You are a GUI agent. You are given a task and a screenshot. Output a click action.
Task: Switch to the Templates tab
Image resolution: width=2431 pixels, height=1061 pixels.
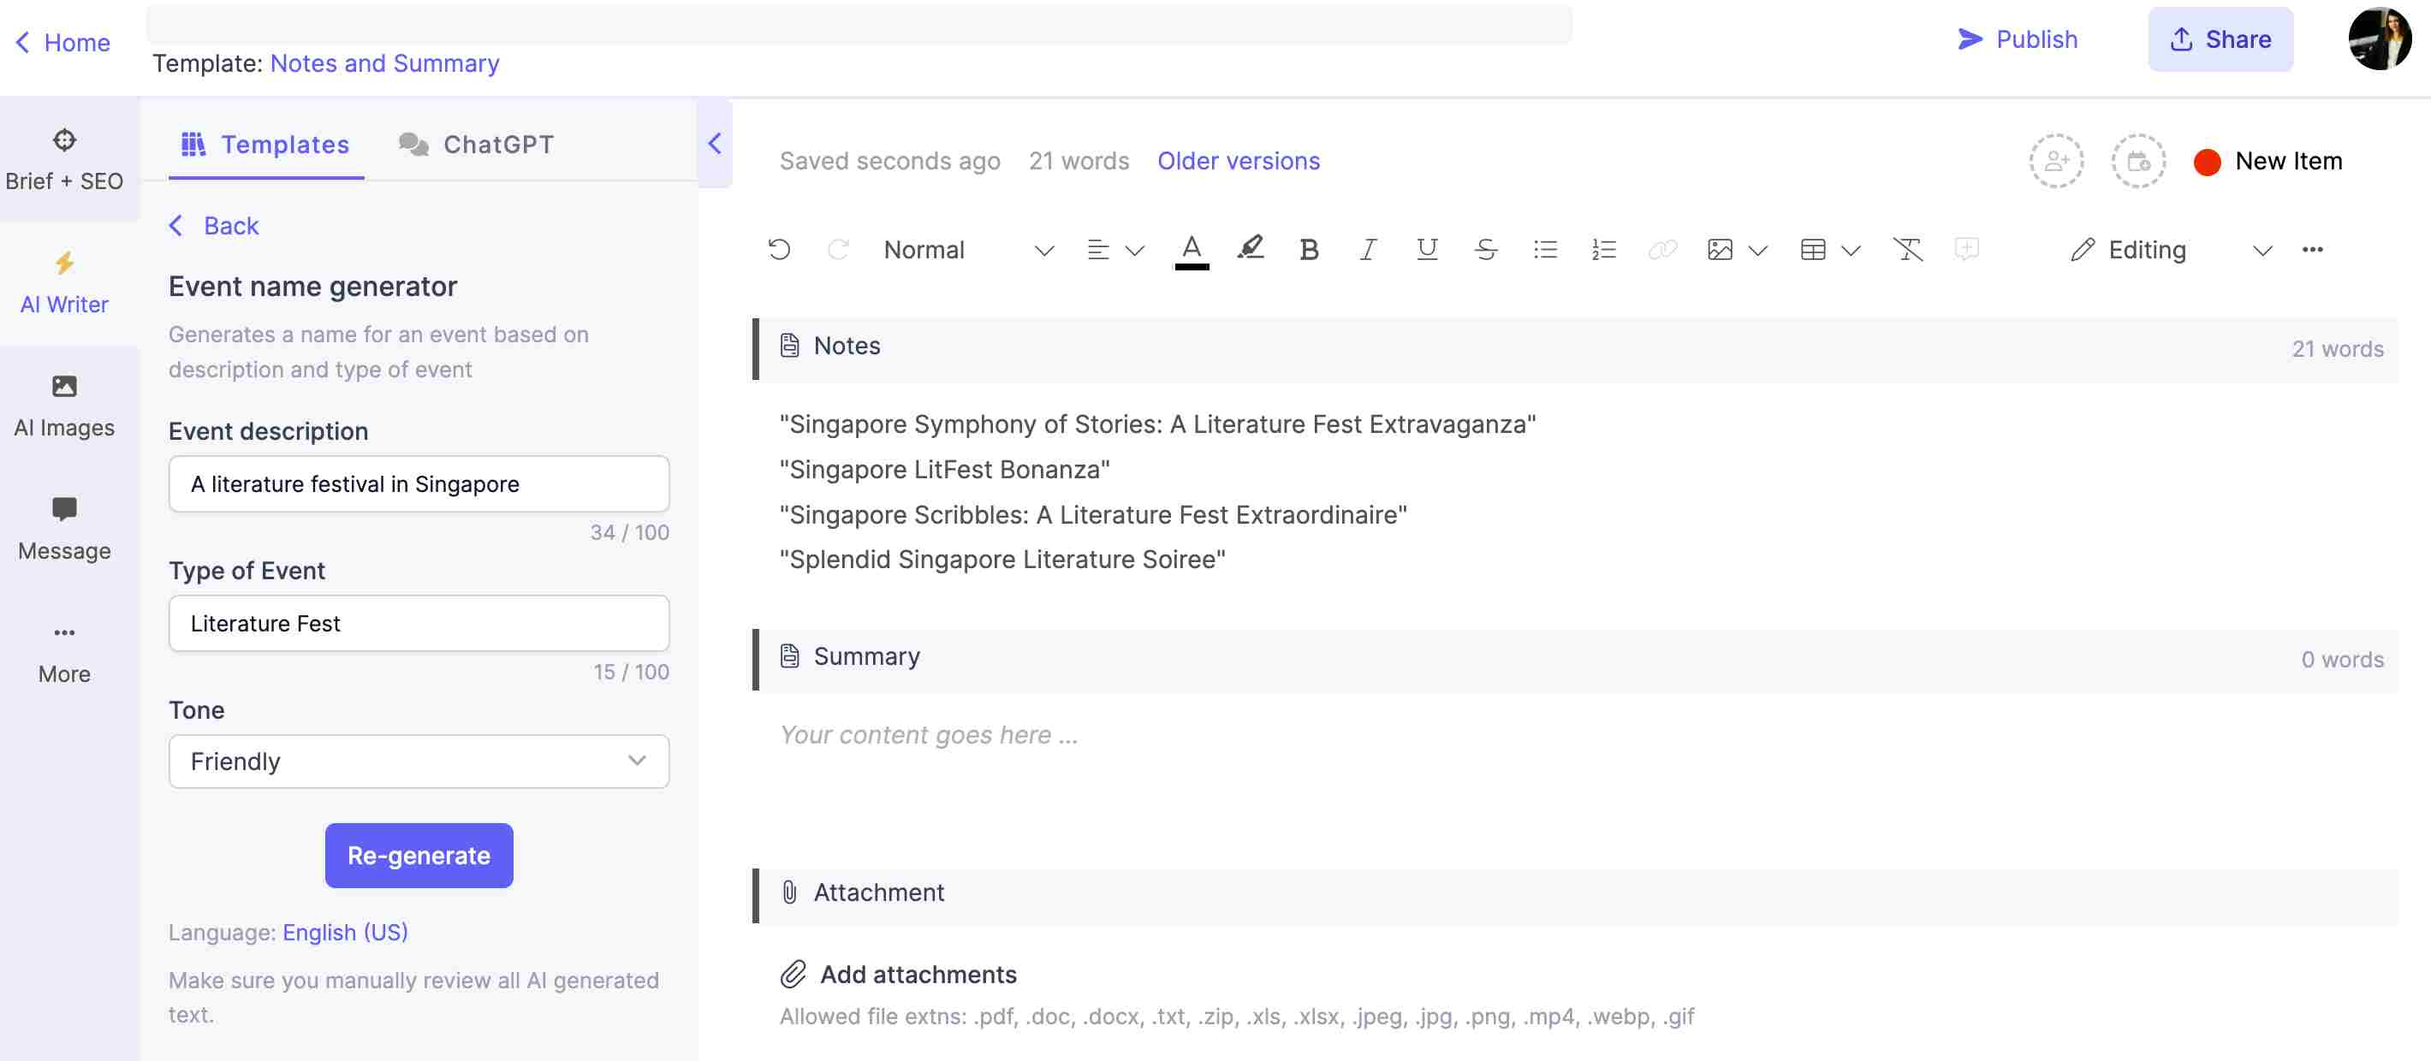click(x=283, y=143)
